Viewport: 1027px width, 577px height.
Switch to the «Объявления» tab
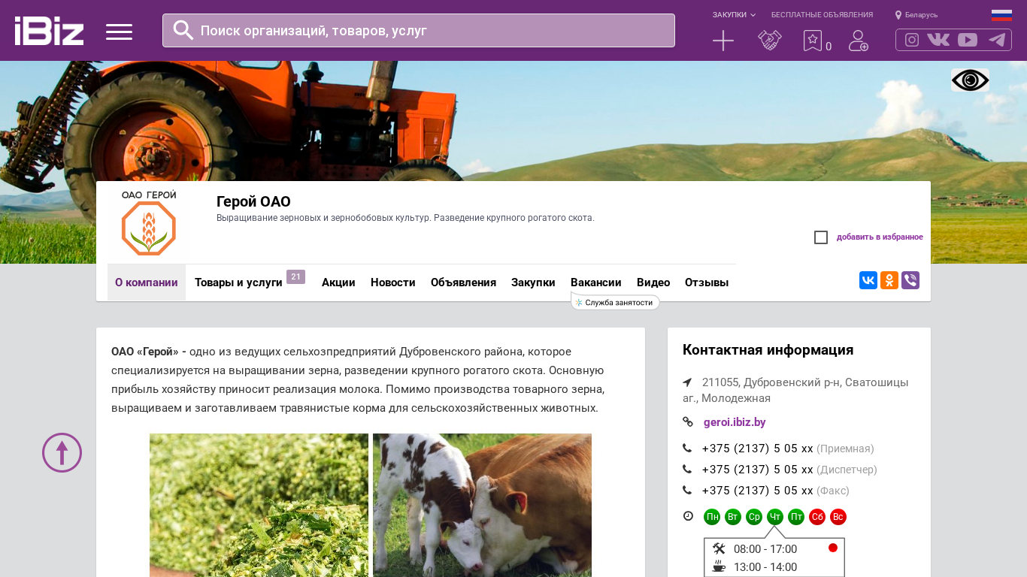[x=463, y=282]
